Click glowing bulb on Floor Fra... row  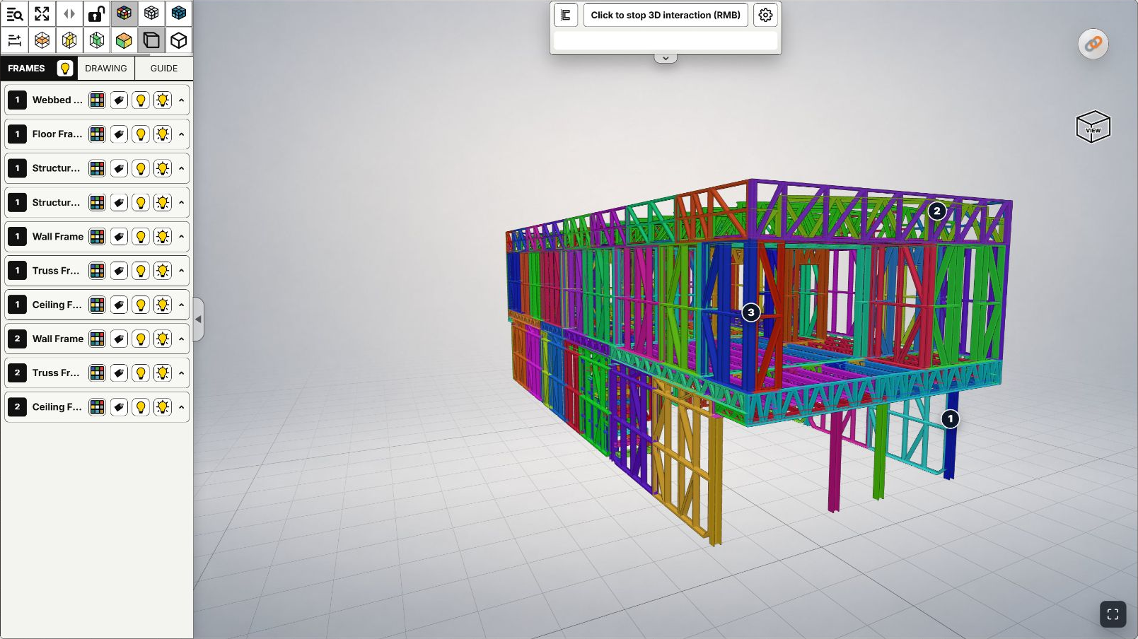click(163, 134)
